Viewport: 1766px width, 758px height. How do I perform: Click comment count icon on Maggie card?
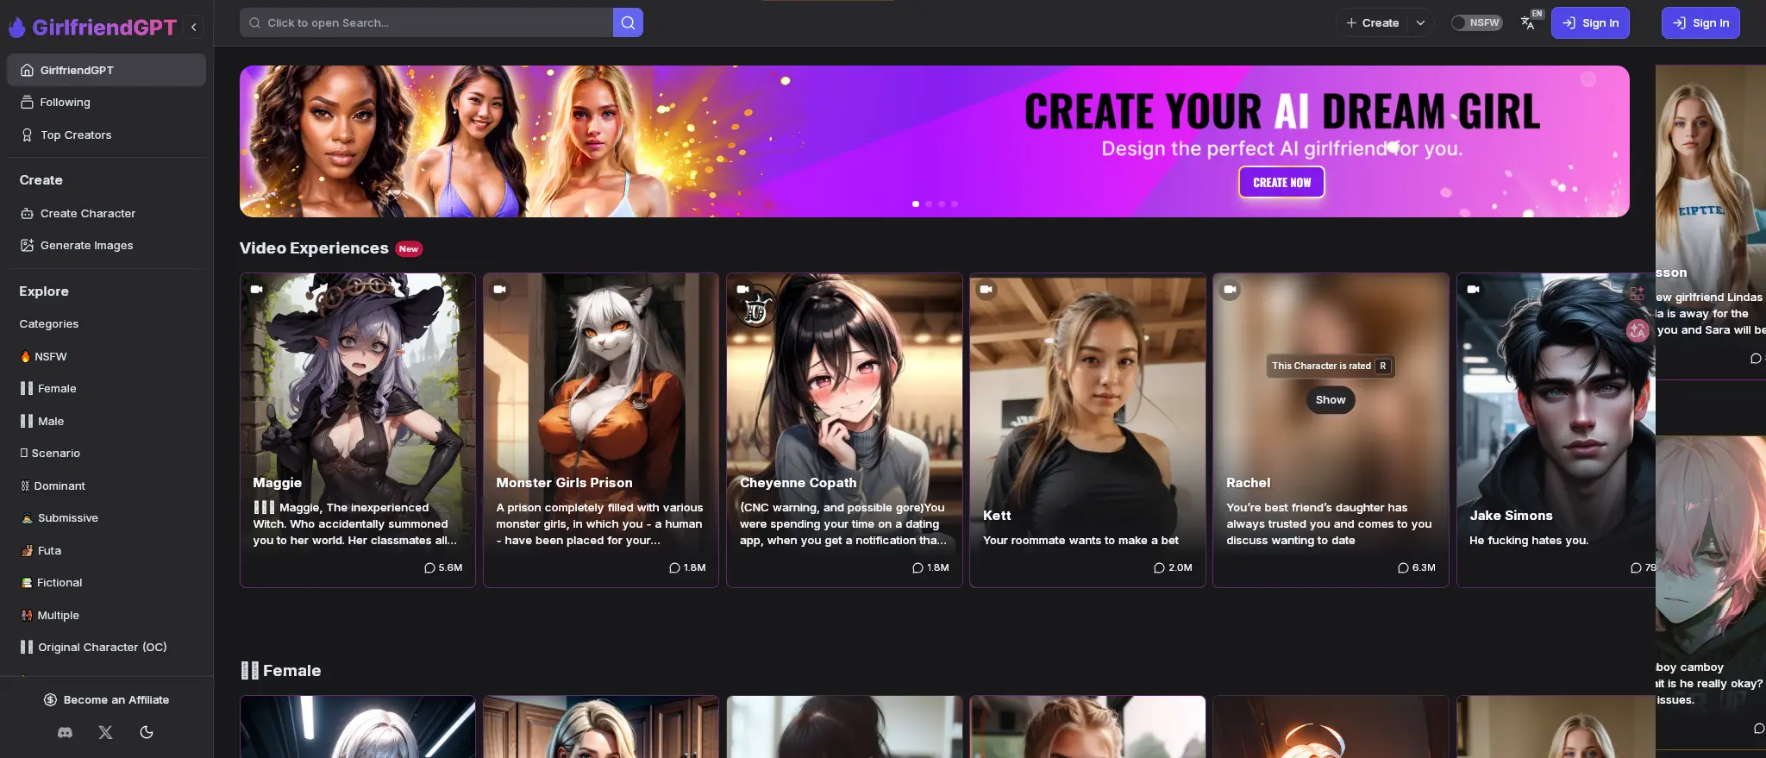[429, 567]
